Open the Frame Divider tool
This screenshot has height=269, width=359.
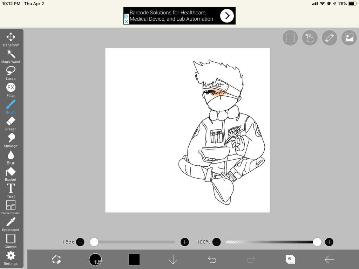pos(11,208)
